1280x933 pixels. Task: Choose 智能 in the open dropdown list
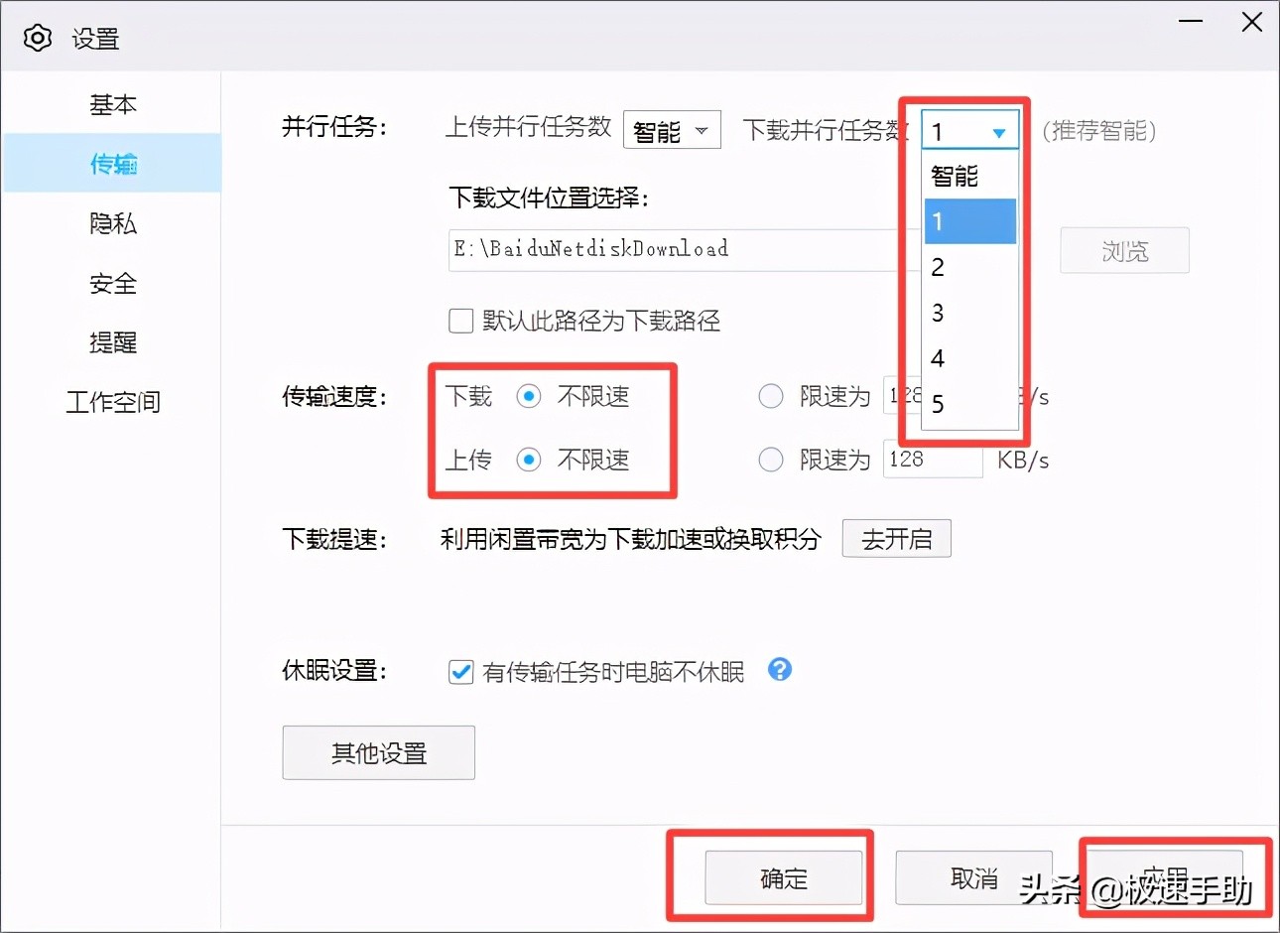[955, 176]
